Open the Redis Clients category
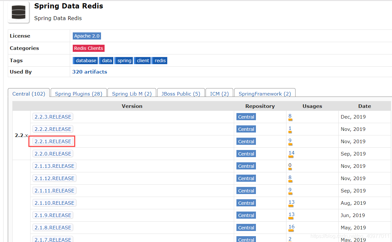 point(89,48)
